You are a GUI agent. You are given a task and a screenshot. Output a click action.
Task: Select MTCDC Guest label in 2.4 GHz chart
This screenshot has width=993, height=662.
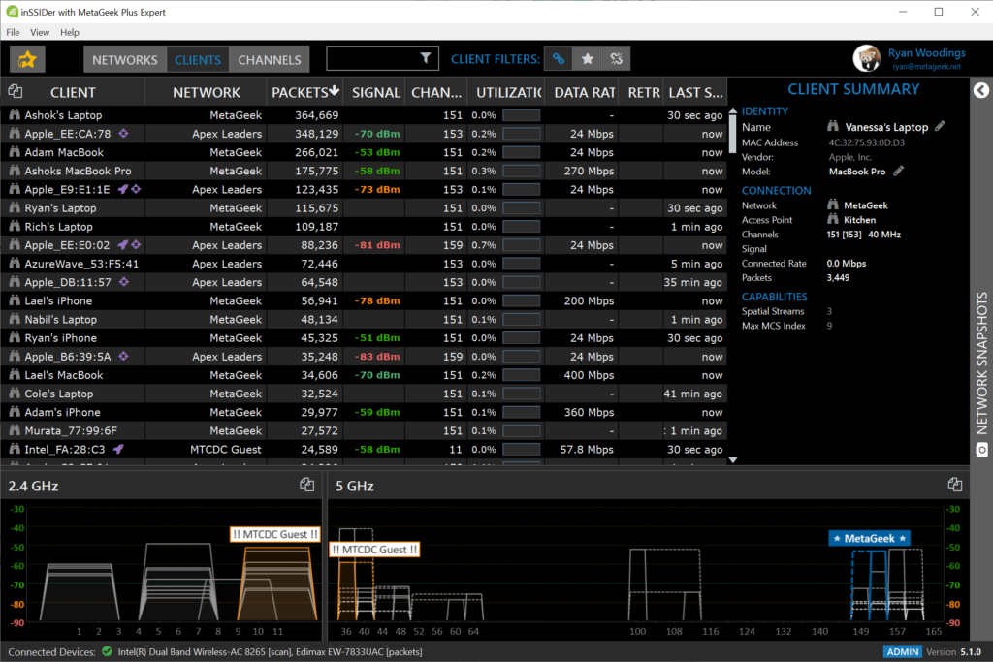274,534
